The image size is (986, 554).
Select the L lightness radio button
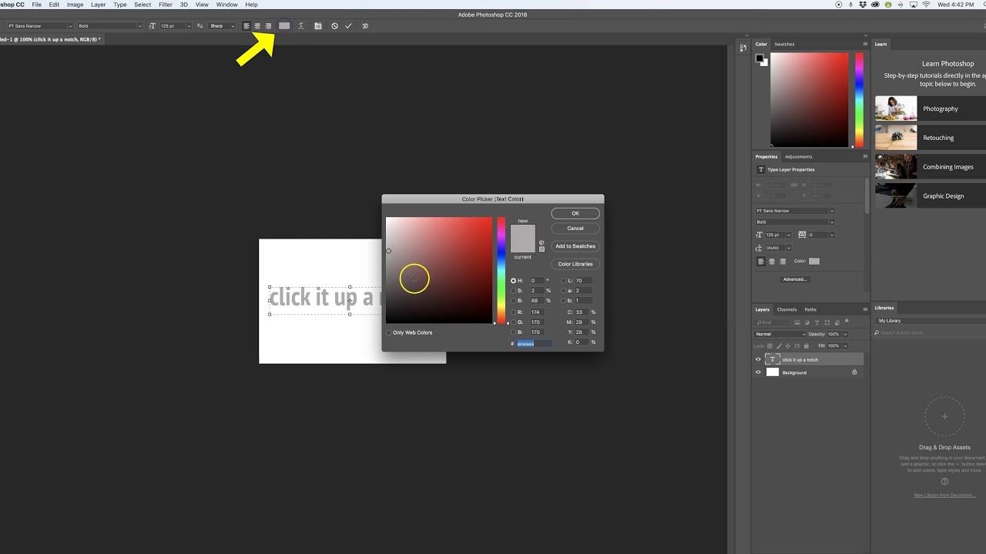click(563, 281)
